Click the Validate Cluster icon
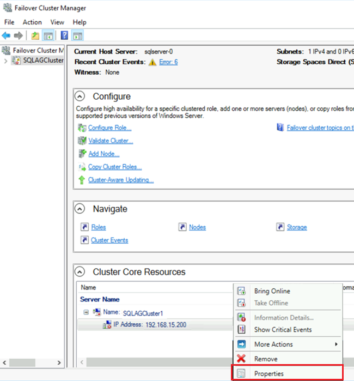 click(x=82, y=141)
